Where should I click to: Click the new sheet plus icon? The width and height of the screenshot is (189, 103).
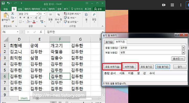point(37,99)
